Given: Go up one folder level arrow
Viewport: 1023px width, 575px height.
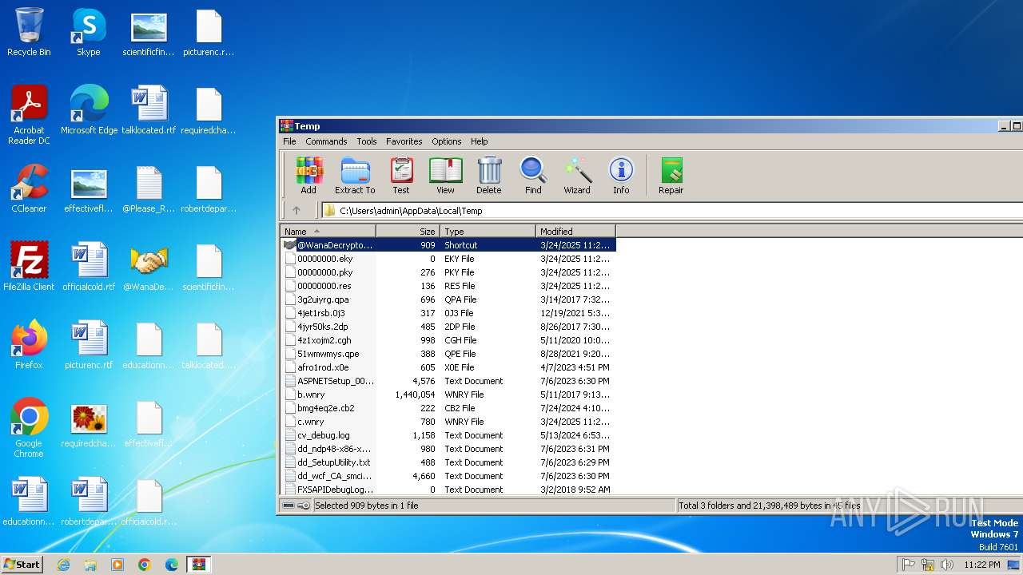Looking at the screenshot, I should 297,211.
